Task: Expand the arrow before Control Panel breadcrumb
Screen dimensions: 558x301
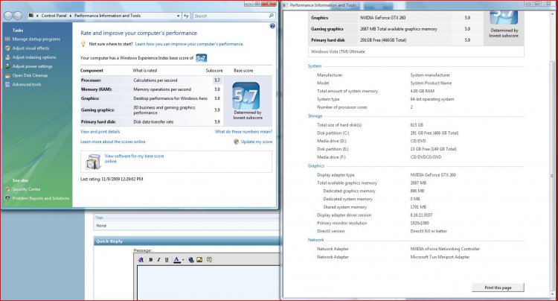Action: 37,16
